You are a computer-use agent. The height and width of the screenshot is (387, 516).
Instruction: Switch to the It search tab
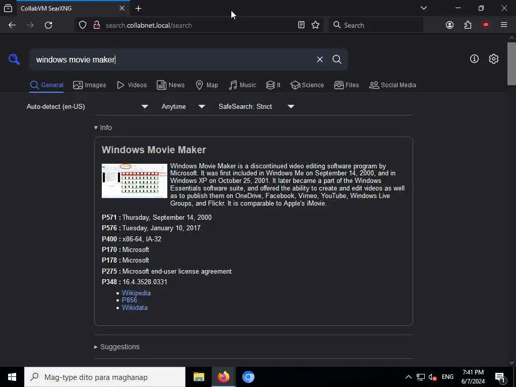tap(273, 85)
